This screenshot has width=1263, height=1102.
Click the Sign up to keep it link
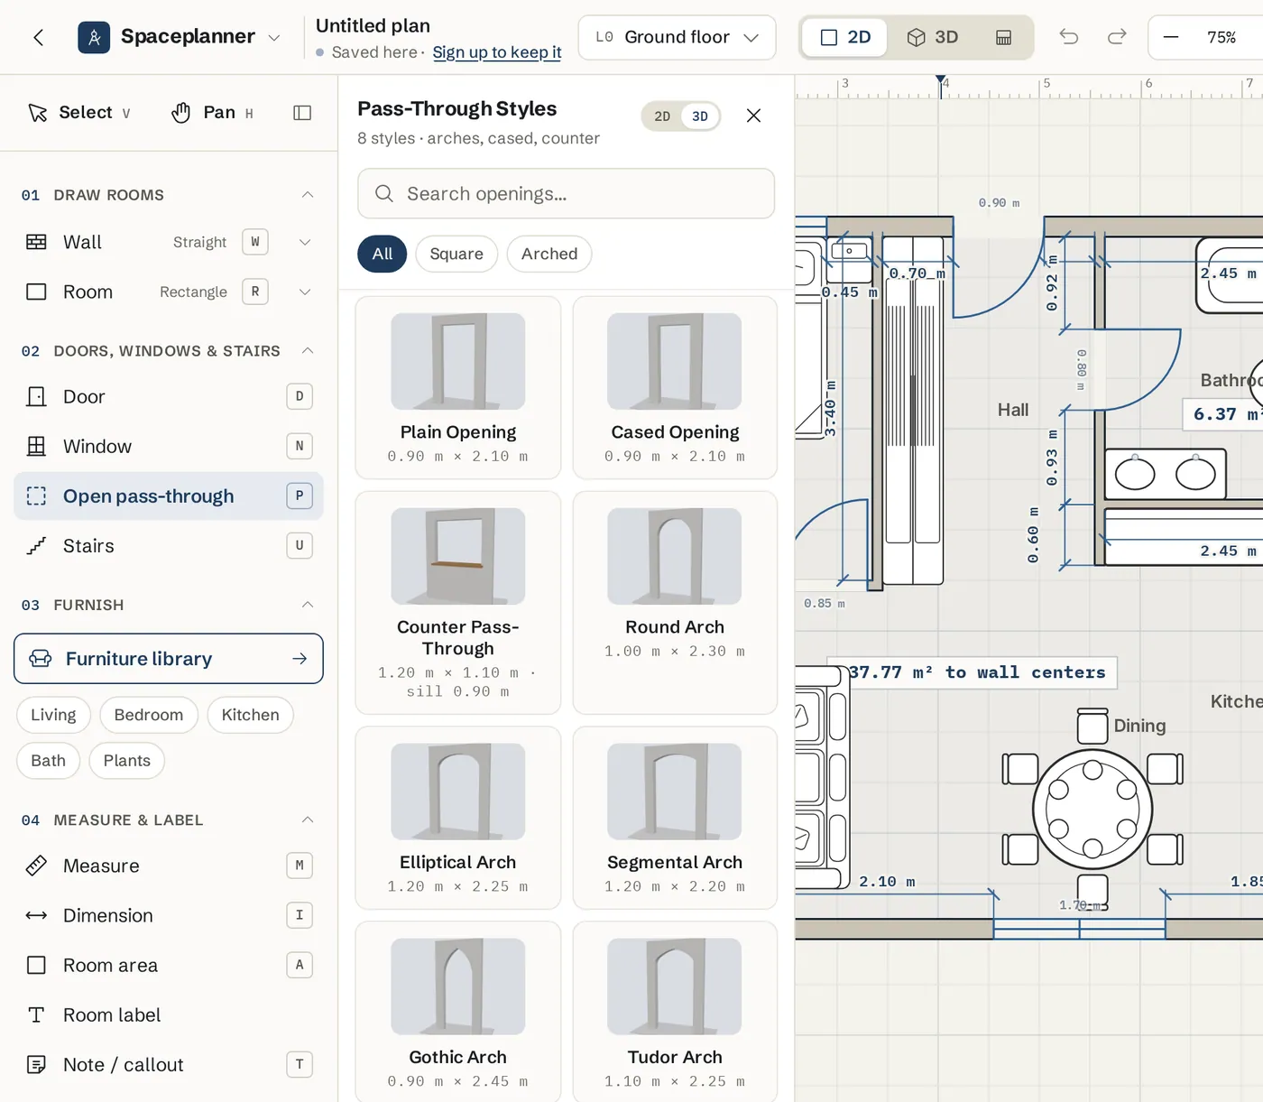497,52
